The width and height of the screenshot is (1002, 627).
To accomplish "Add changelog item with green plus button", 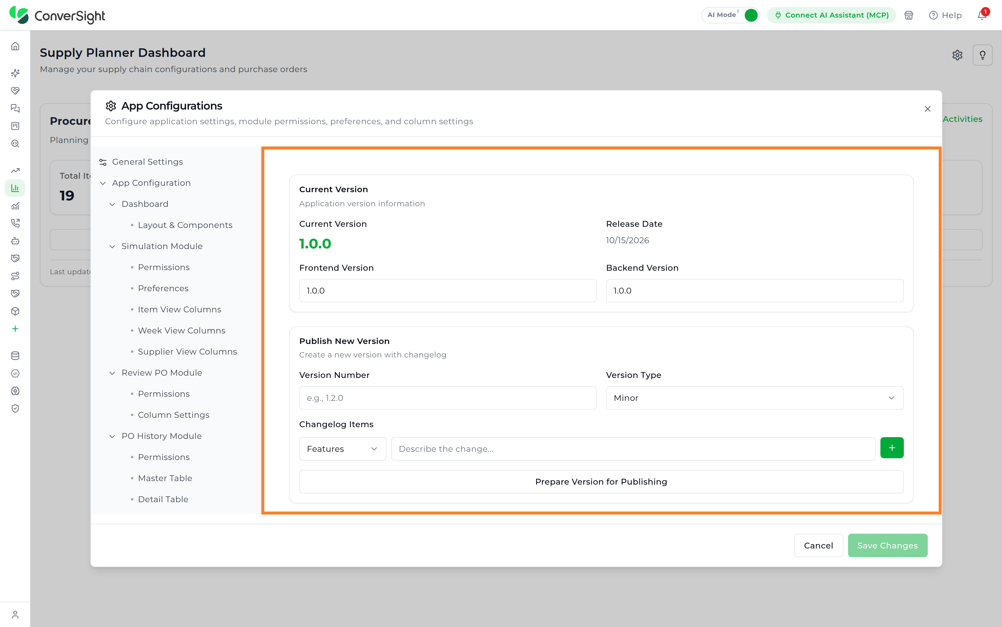I will click(x=892, y=448).
